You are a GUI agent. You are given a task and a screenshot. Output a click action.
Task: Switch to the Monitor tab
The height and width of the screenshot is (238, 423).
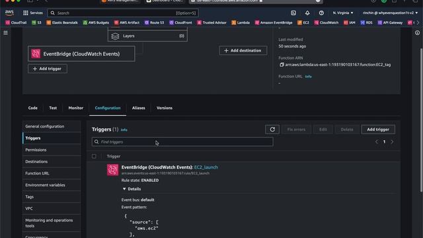(76, 108)
